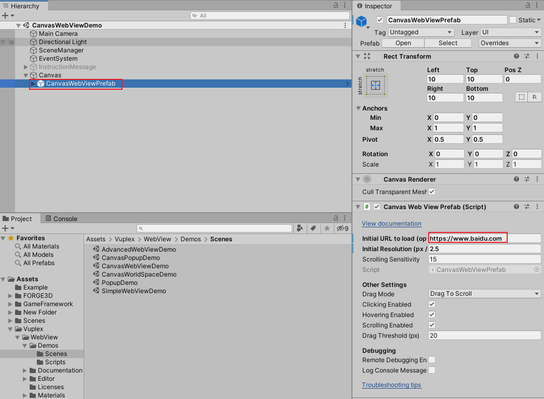
Task: Open Canvas Renderer help icon
Action: [x=516, y=179]
